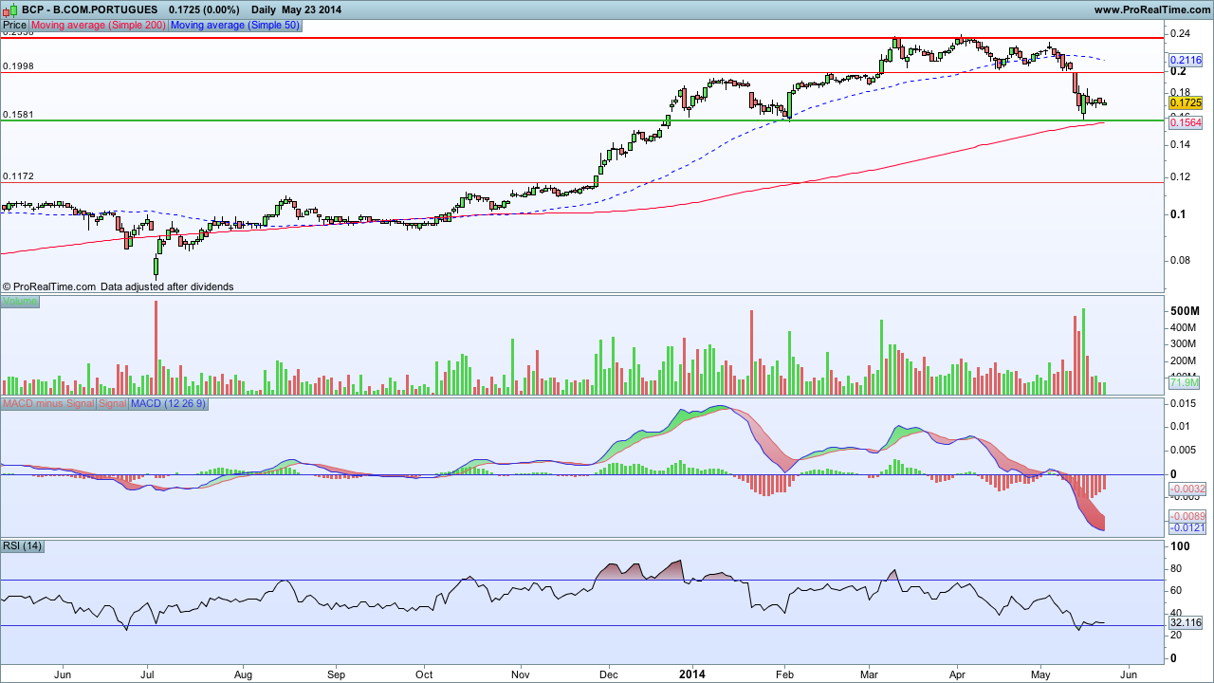Click the Data adjusted after dividends notice

point(167,286)
